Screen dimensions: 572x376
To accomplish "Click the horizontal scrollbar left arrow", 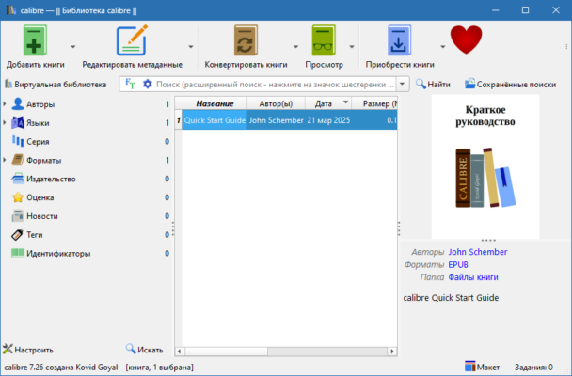I will [179, 352].
